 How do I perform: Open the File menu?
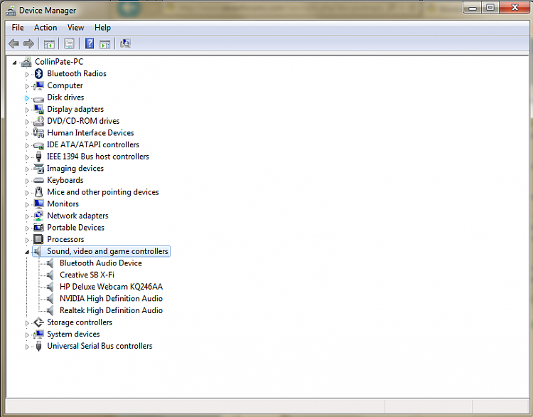tap(18, 28)
